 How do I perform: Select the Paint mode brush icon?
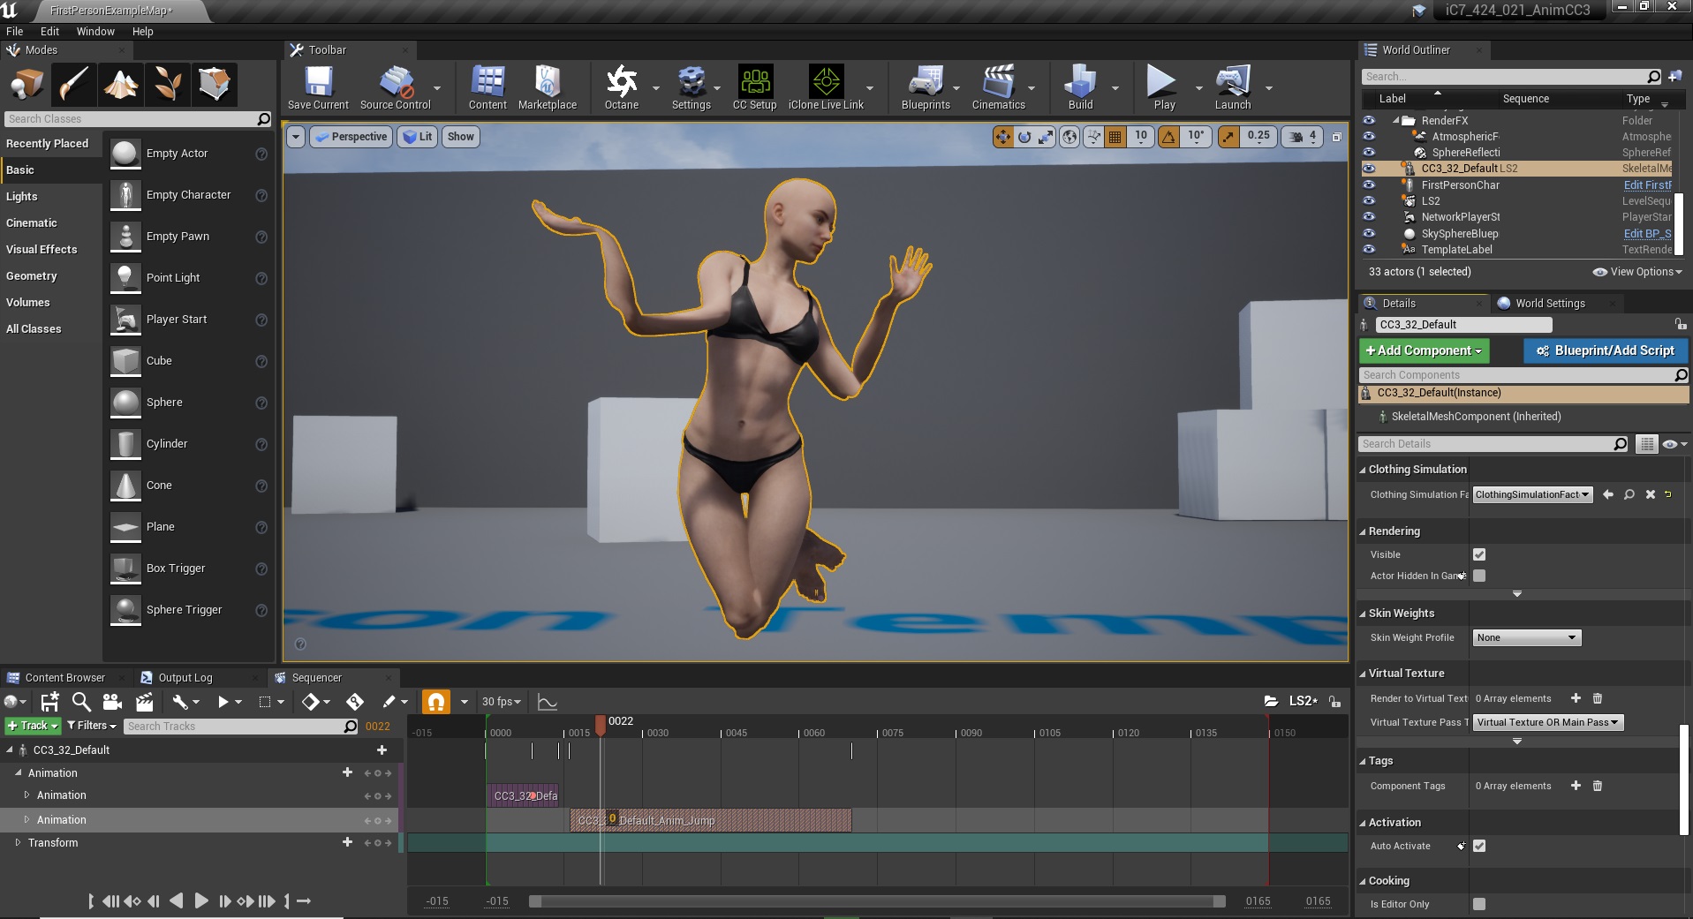pos(73,85)
